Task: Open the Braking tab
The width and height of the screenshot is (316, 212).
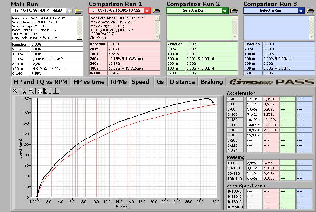Action: [x=212, y=82]
